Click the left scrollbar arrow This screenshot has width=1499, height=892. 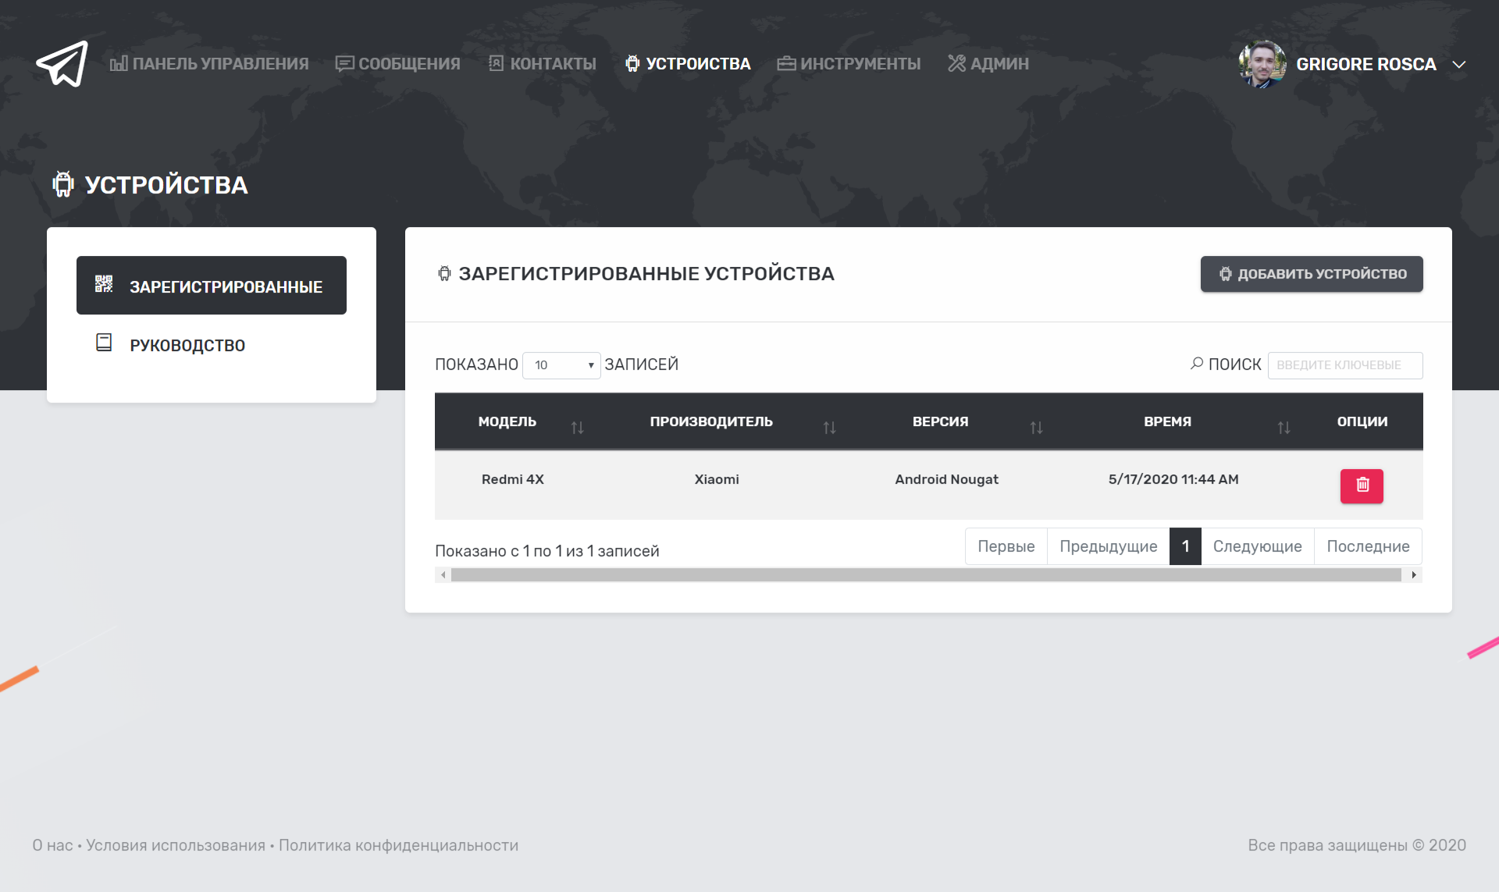(x=443, y=575)
